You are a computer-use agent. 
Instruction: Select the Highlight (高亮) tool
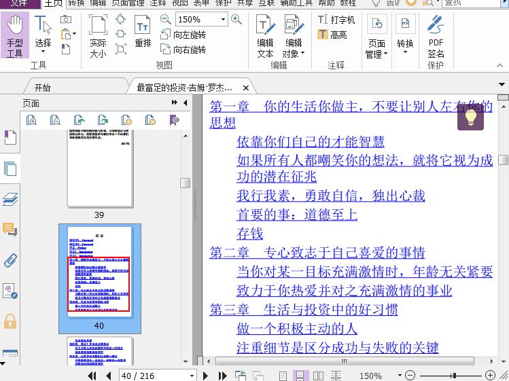(332, 35)
